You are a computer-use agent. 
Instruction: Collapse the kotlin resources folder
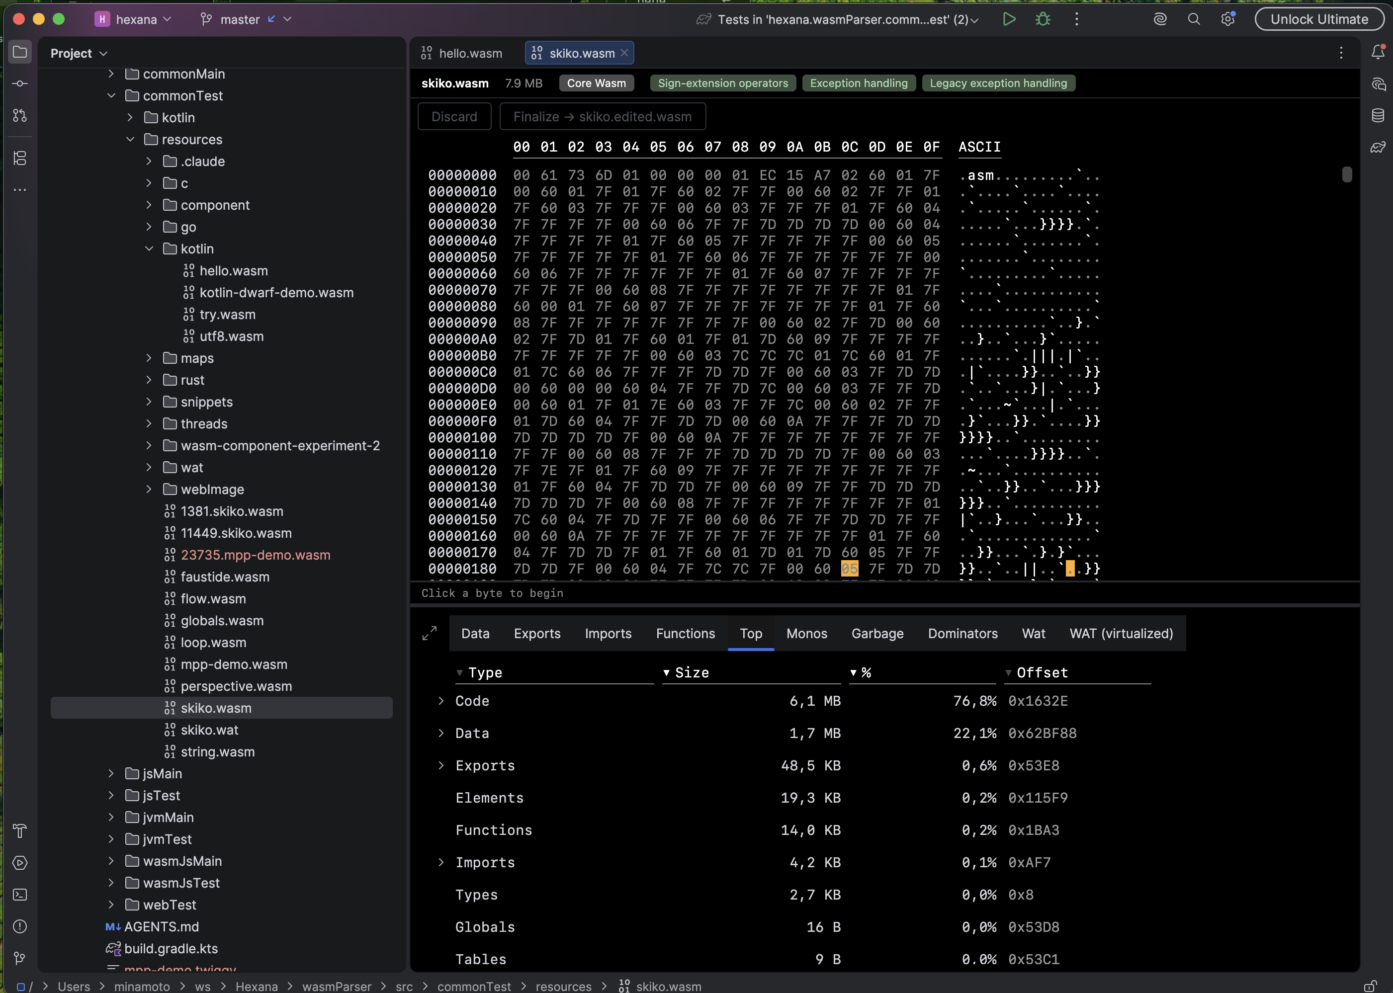(x=149, y=249)
